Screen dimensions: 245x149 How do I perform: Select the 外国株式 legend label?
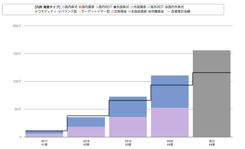pyautogui.click(x=123, y=7)
